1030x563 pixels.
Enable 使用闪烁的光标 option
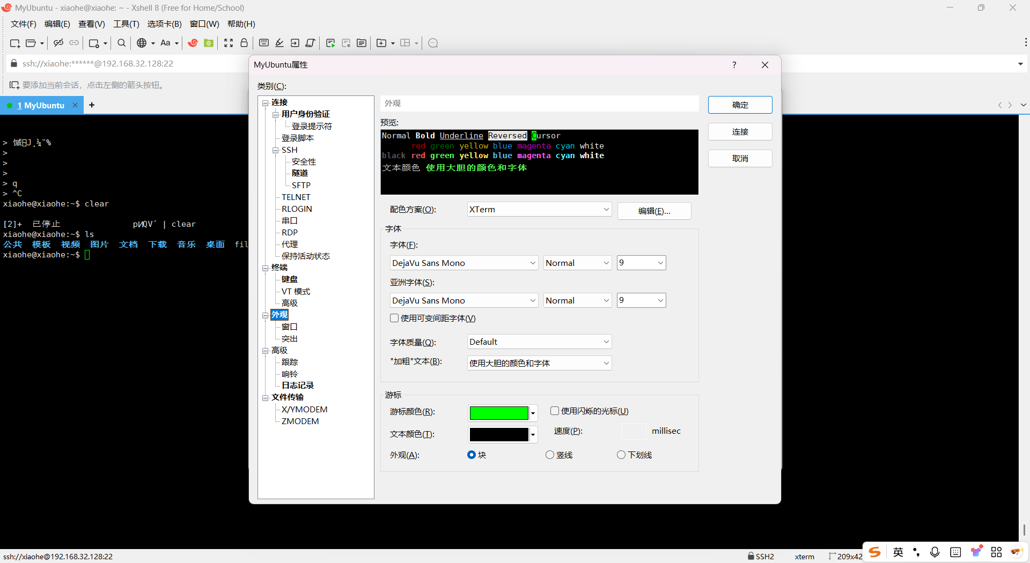(555, 411)
